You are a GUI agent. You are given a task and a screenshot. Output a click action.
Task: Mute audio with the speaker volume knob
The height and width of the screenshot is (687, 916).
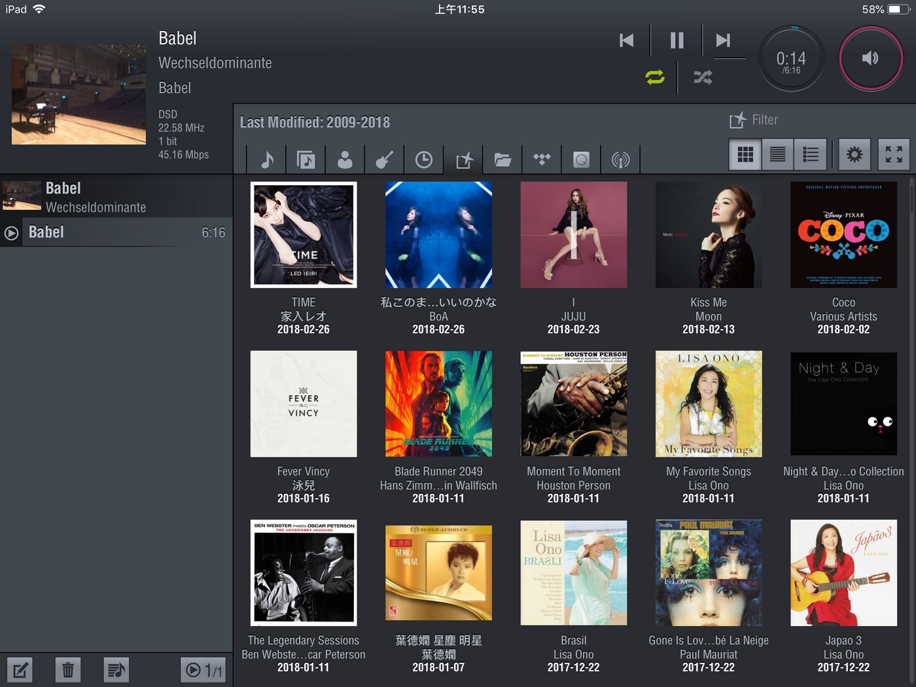[x=870, y=58]
